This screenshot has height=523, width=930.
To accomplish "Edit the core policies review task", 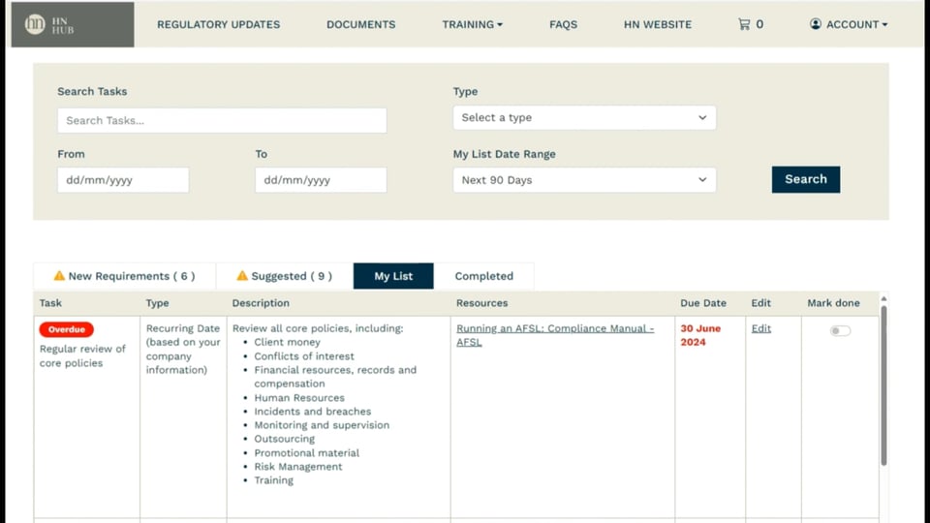I will (x=761, y=328).
